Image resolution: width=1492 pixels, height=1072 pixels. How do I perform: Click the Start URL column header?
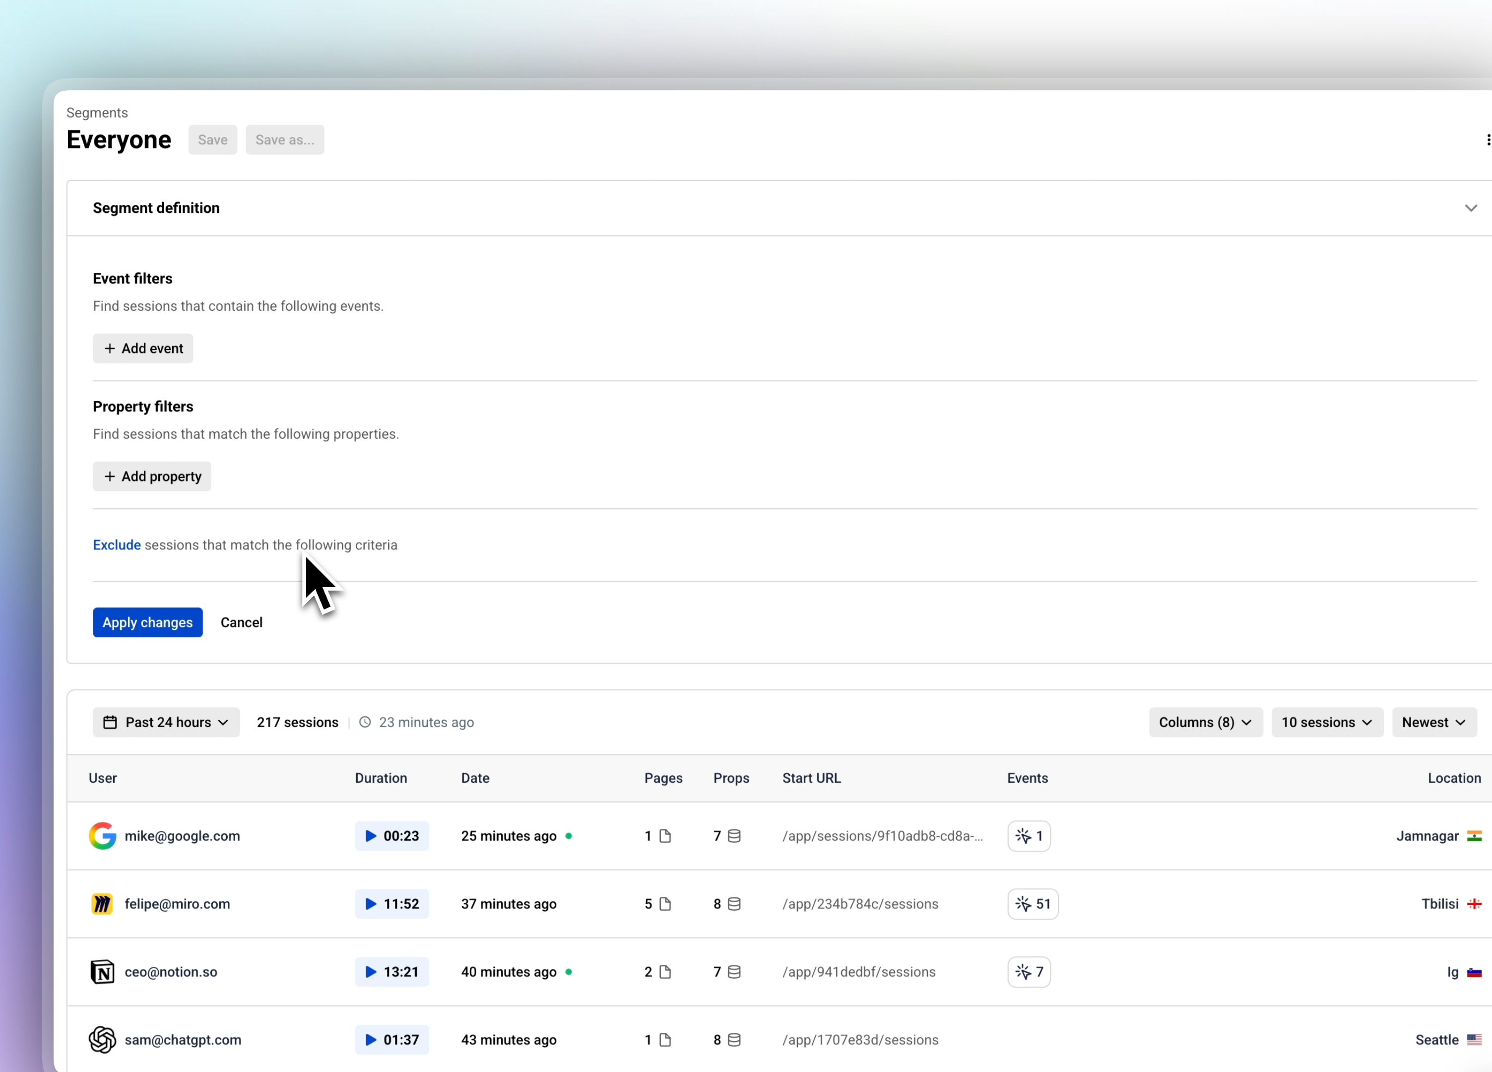pos(811,778)
